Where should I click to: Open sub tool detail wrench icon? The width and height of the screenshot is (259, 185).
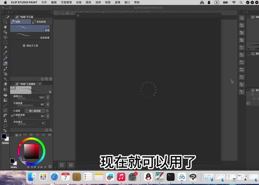tap(51, 130)
